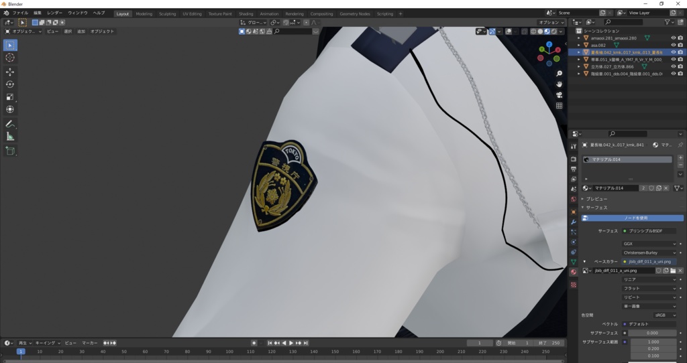
Task: Click the プリンシプルBSDF surface button
Action: [649, 230]
